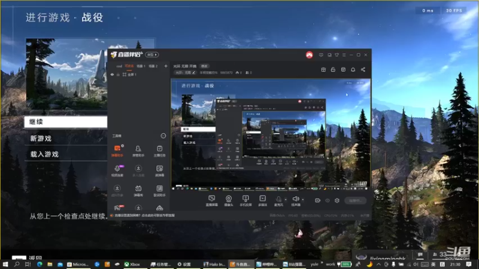Expand the microphone options arrow

point(286,200)
